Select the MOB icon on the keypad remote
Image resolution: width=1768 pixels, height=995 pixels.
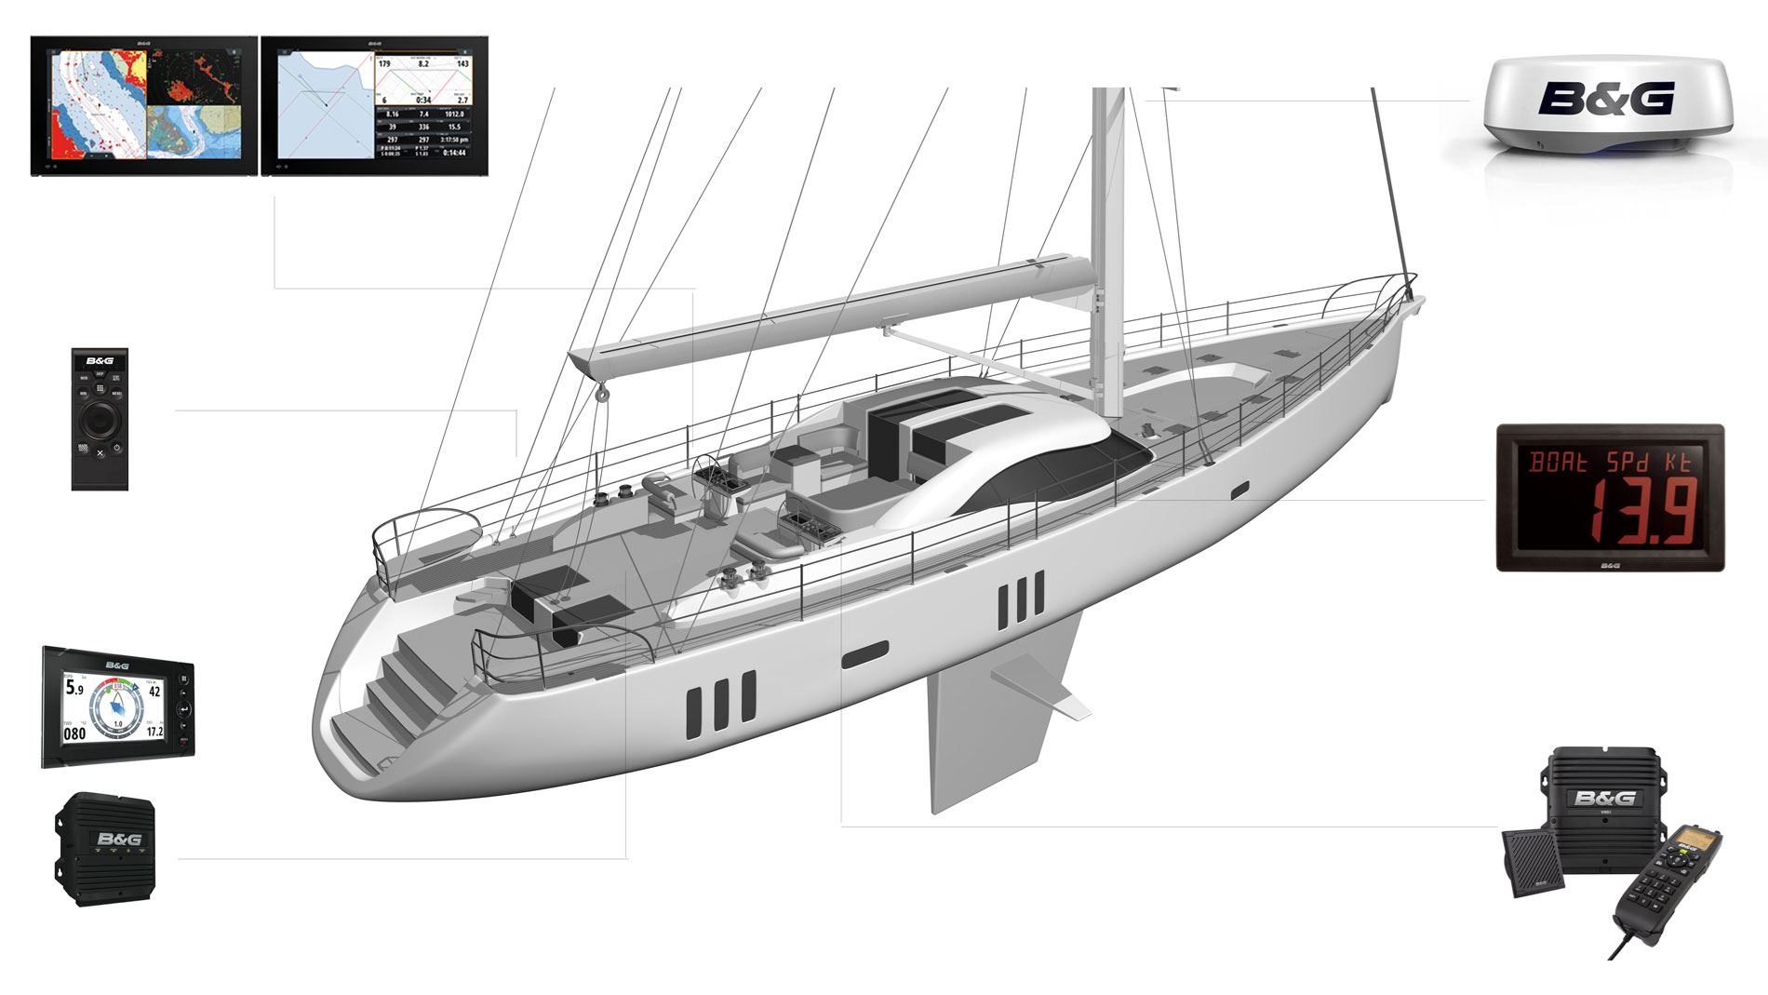[x=85, y=376]
